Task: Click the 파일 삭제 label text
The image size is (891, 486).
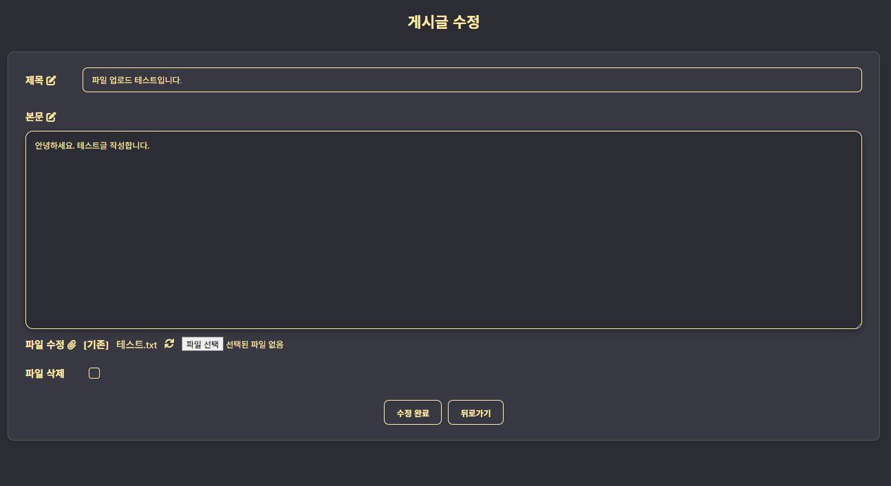Action: point(45,374)
